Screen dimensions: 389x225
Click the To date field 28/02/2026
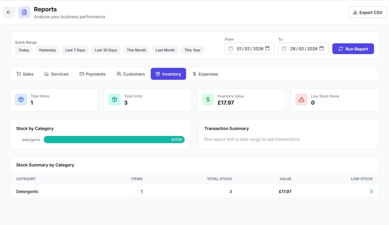coord(303,48)
